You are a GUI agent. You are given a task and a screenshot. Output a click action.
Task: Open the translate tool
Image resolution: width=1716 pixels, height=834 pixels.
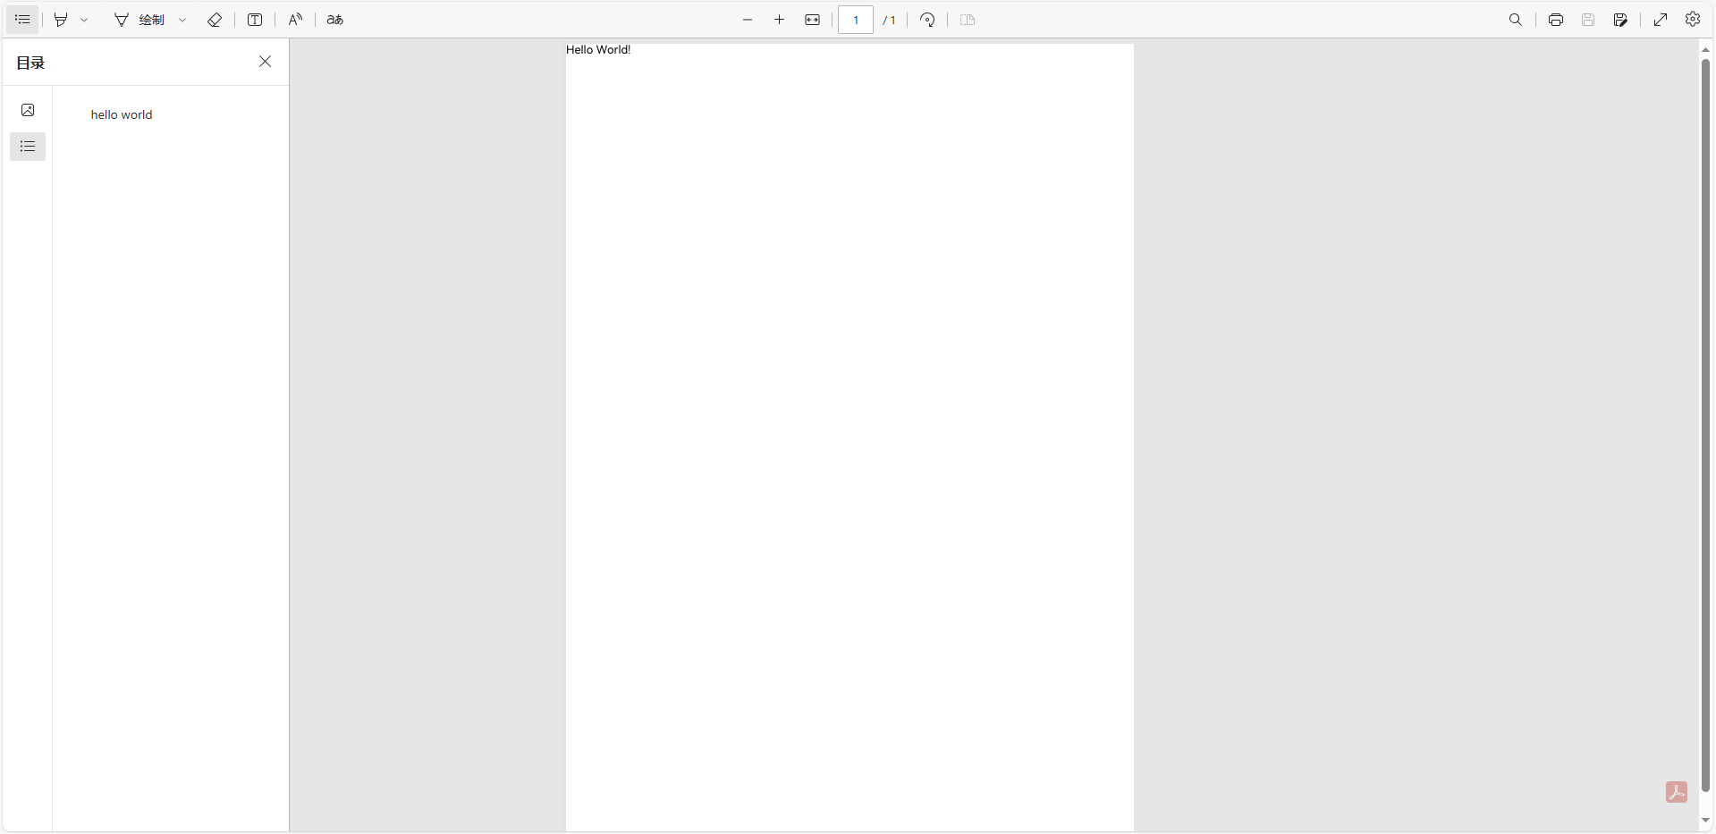click(x=335, y=20)
